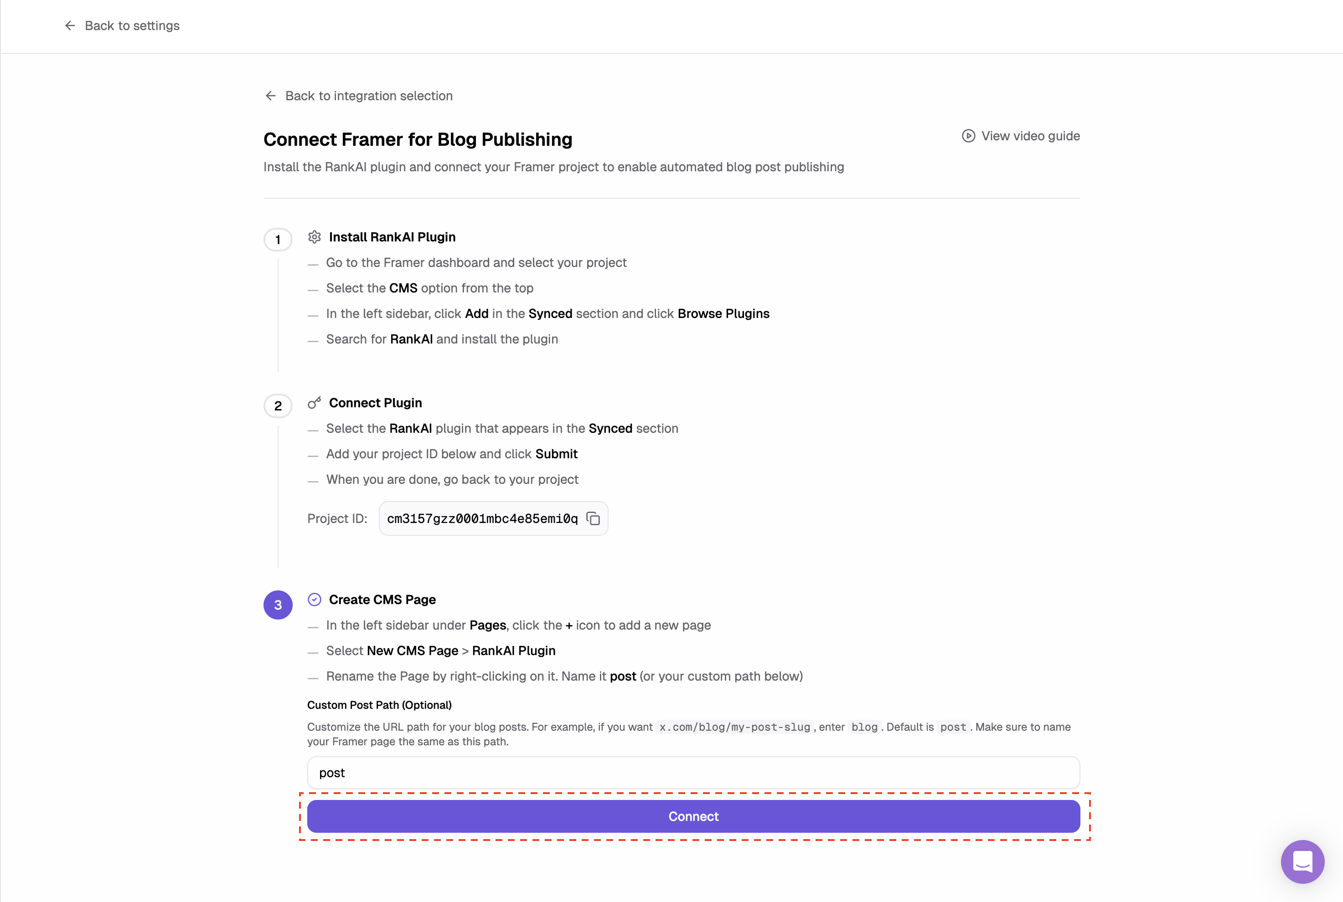Select the step 1 circle indicator
1343x902 pixels.
pyautogui.click(x=278, y=239)
